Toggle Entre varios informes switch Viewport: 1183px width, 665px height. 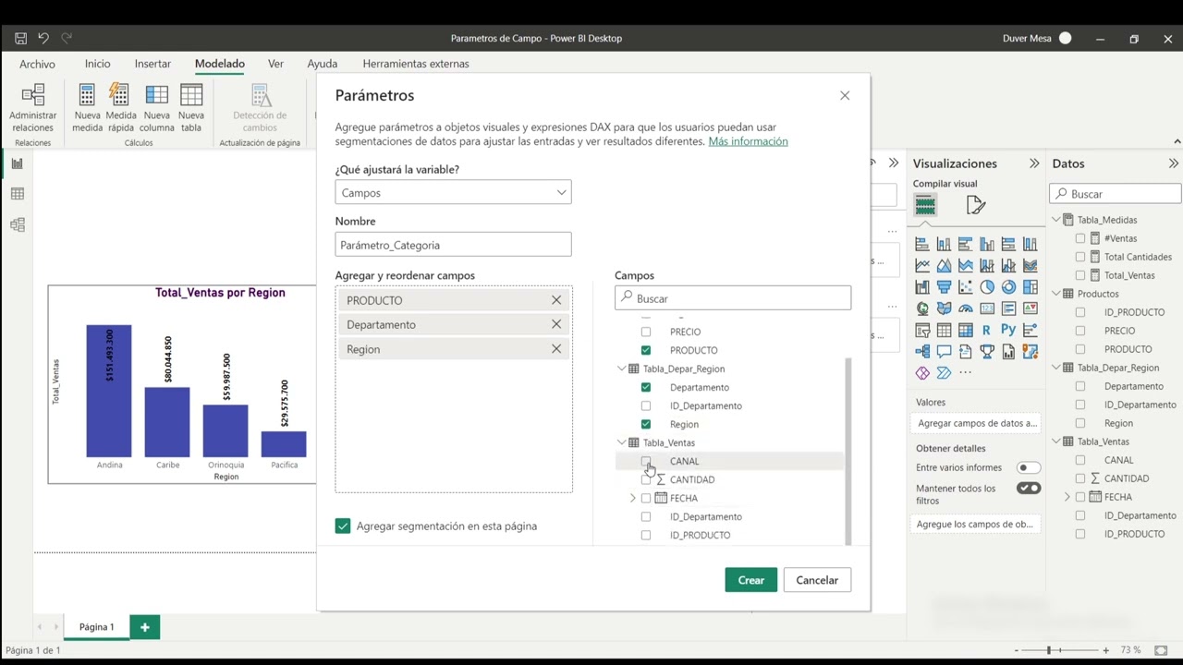pos(1028,467)
